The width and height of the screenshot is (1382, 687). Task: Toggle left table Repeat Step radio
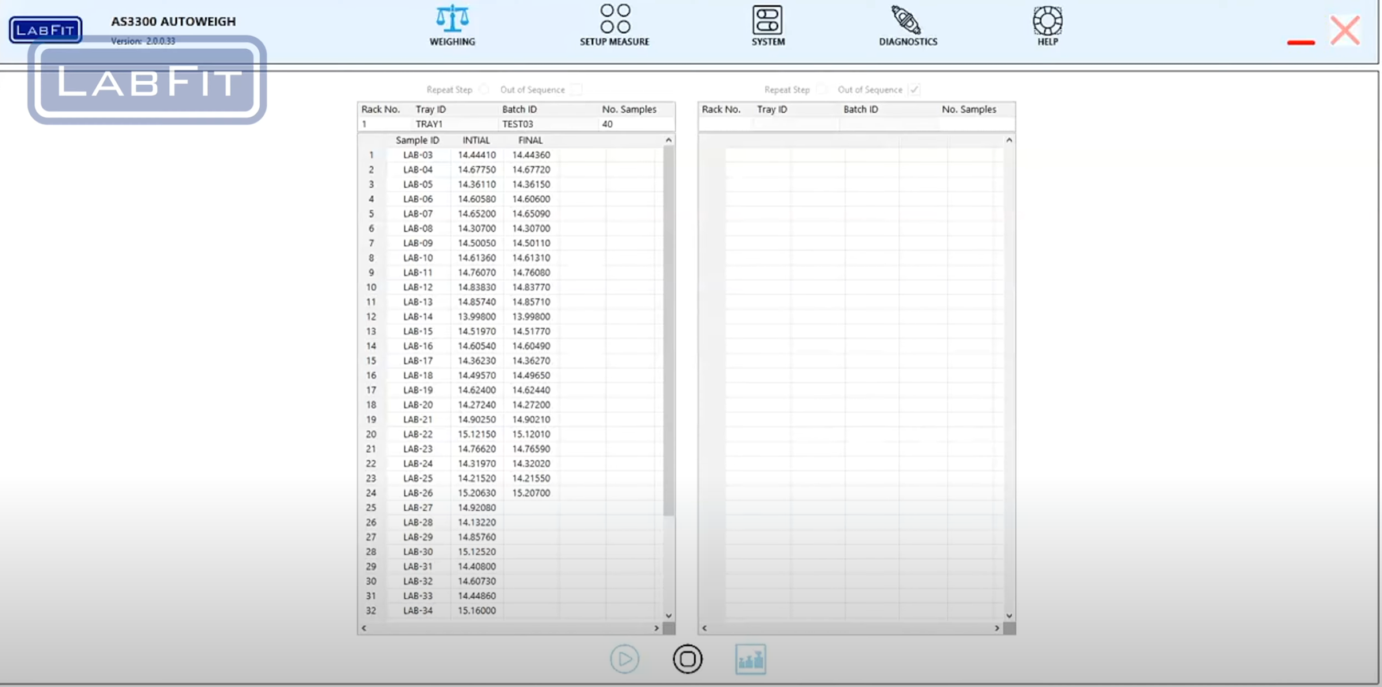484,89
